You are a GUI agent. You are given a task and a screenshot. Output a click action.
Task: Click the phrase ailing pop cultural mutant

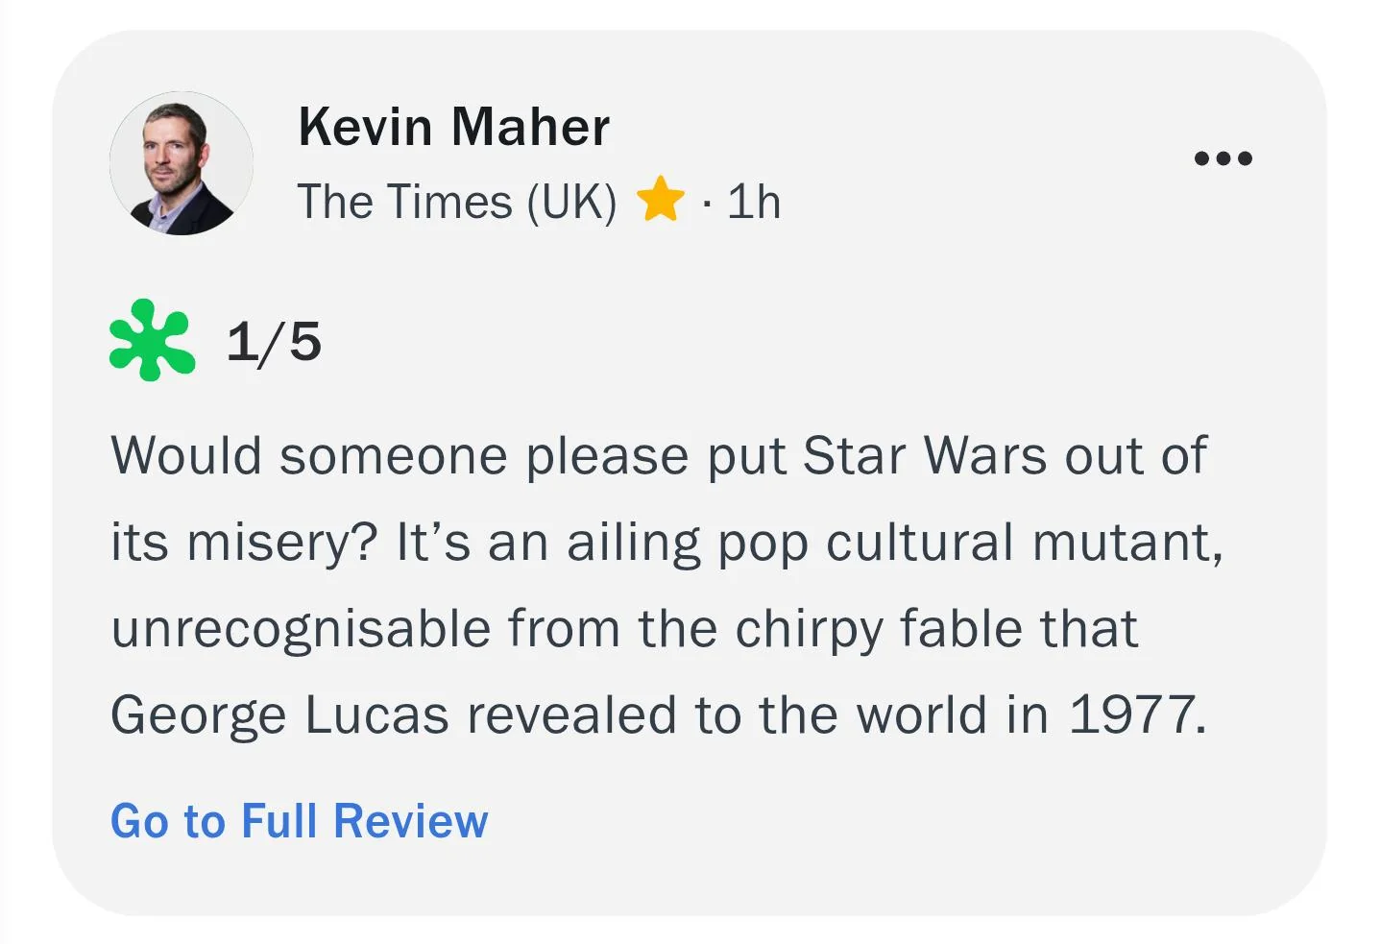894,545
